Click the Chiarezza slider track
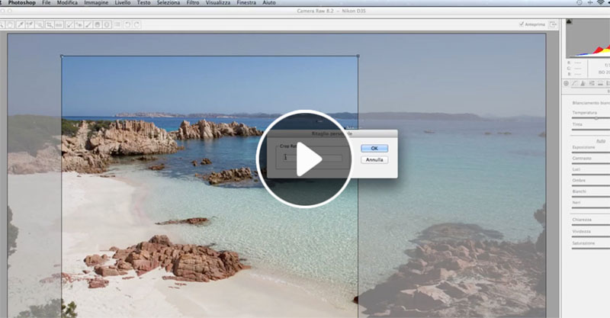 pyautogui.click(x=591, y=225)
